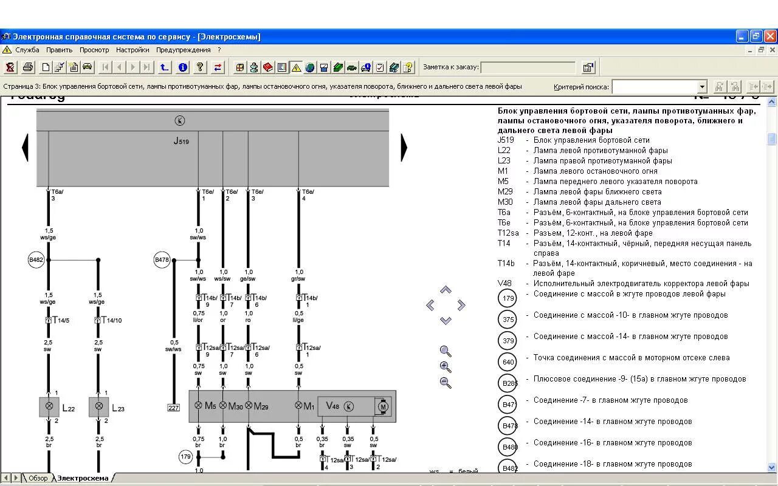Zoom in with plus magnifier
This screenshot has width=778, height=486.
[446, 367]
